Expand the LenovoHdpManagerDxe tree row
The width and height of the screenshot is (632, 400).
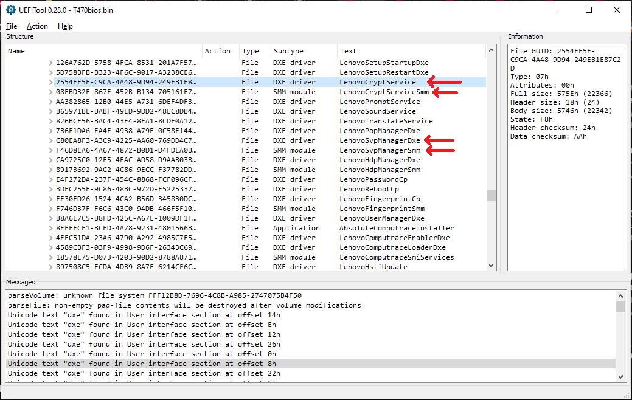(x=50, y=160)
